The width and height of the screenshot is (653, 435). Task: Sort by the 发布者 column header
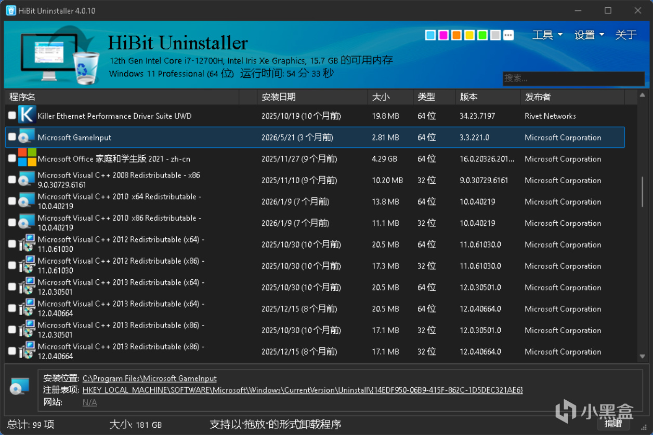tap(572, 97)
